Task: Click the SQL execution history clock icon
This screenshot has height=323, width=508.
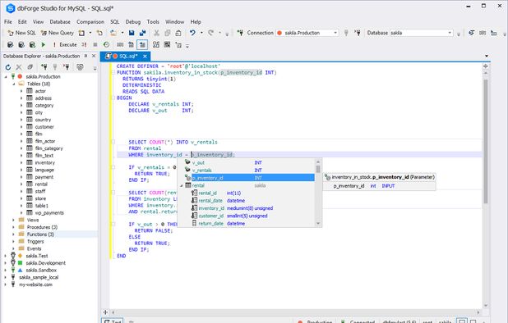Action: click(106, 44)
